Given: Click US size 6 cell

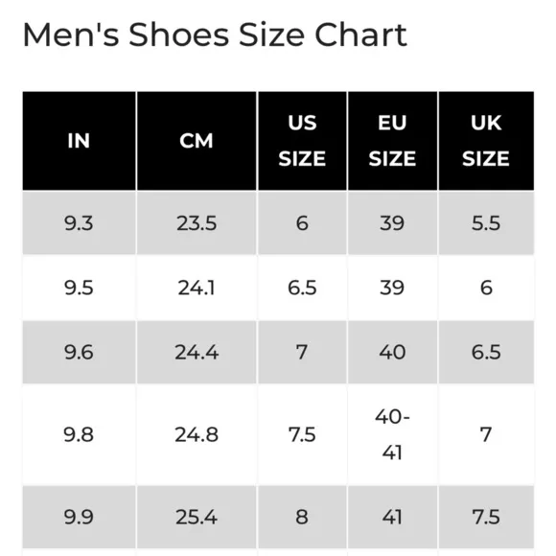Looking at the screenshot, I should click(302, 223).
